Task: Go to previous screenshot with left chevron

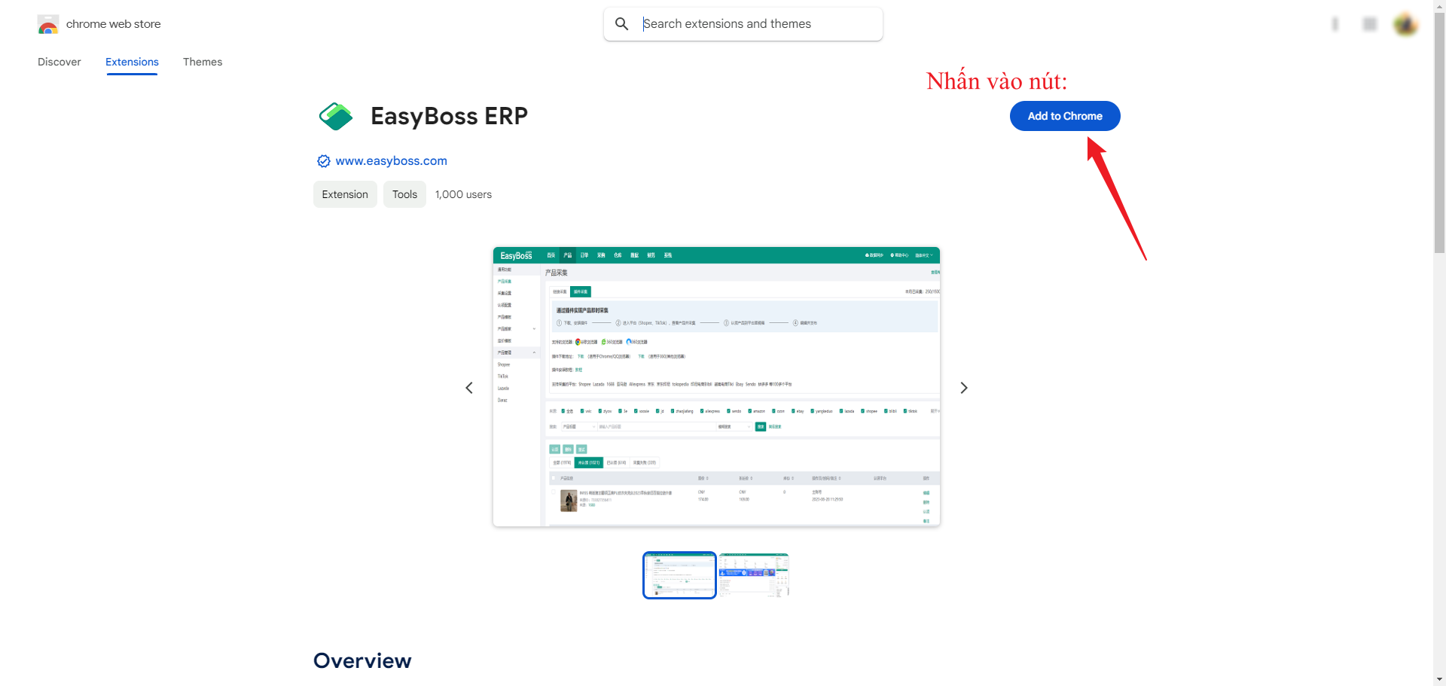Action: [469, 388]
